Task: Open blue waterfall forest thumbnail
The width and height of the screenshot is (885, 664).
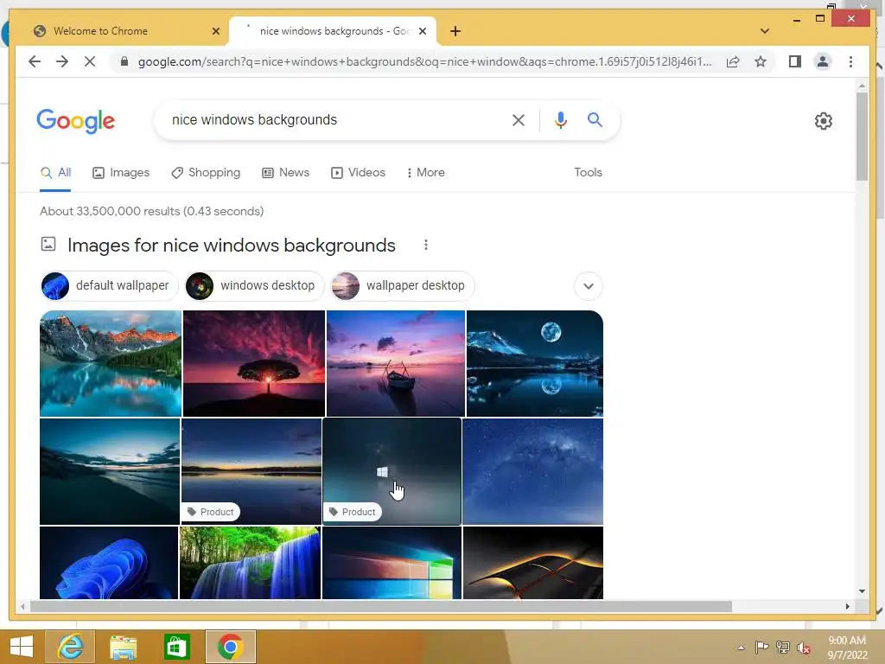Action: click(x=250, y=562)
